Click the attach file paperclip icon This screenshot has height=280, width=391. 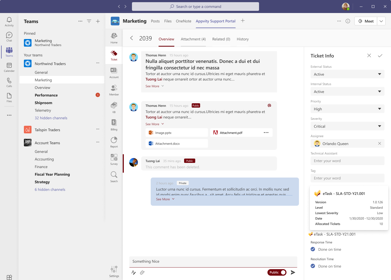[142, 272]
